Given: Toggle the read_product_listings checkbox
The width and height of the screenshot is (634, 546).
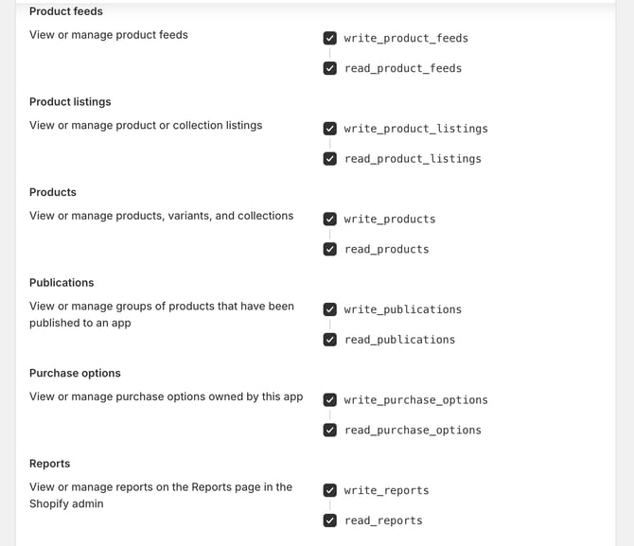Looking at the screenshot, I should coord(329,159).
